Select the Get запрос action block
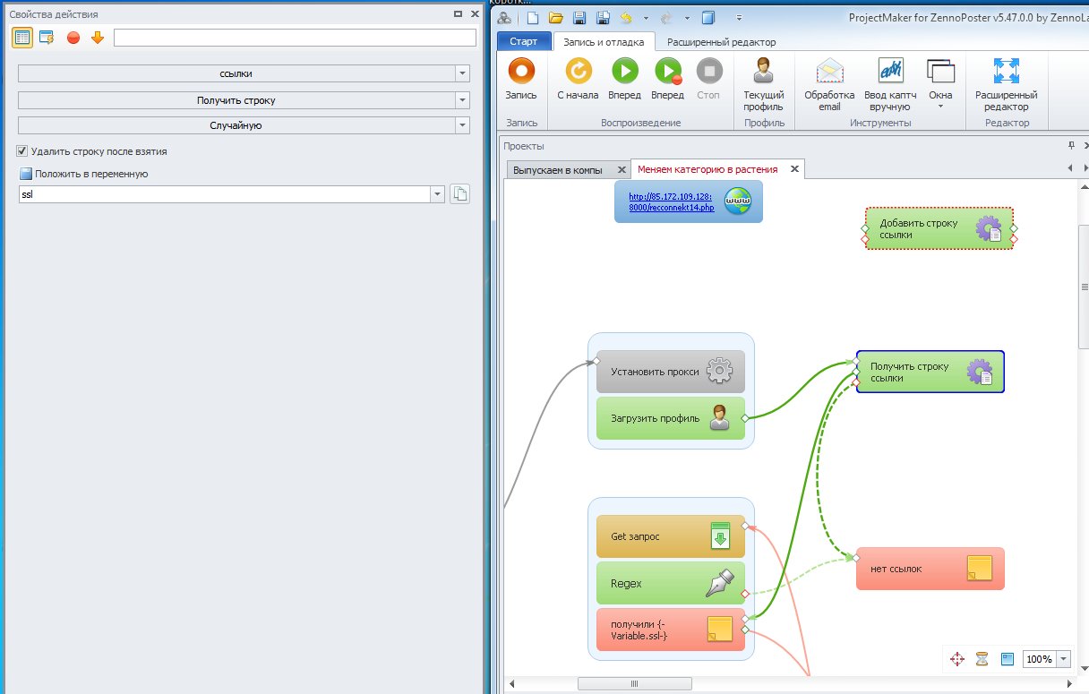The width and height of the screenshot is (1089, 694). tap(671, 536)
